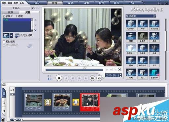Click the 未命名 project name field
Screen dimensions: 169x122
pyautogui.click(x=16, y=8)
